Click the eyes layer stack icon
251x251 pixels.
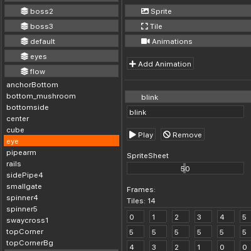[x=24, y=56]
